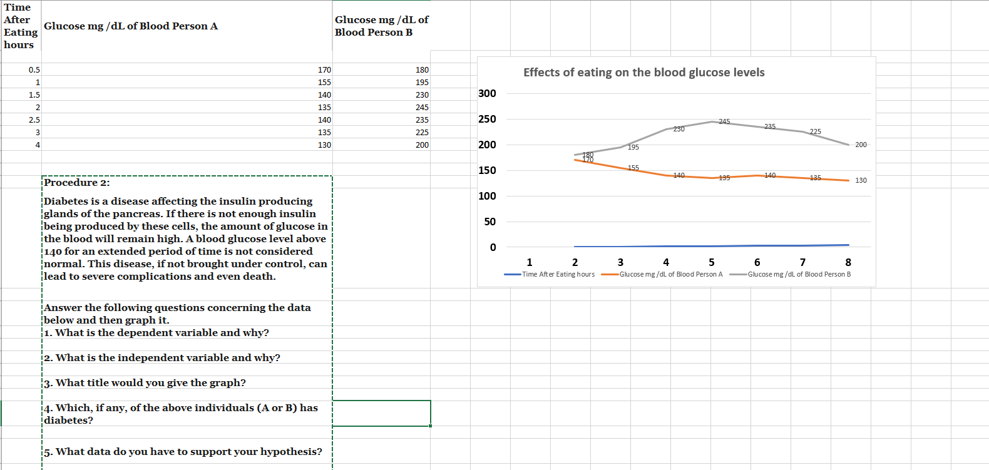Screen dimensions: 989x470
Task: Select Person B glucose cell 200
Action: pos(381,145)
